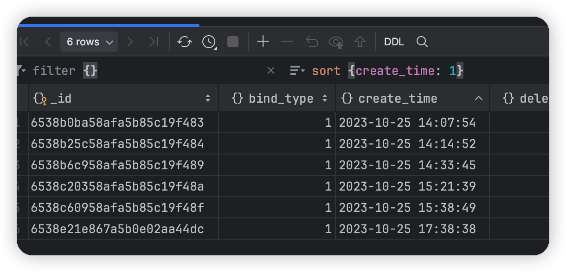This screenshot has width=566, height=272.
Task: Select create_time cell 2023-10-25 14:07:54
Action: click(412, 123)
